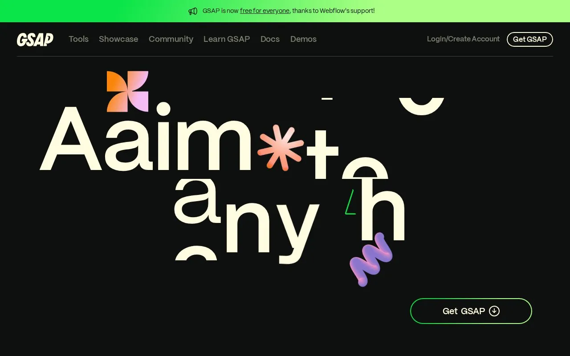Image resolution: width=570 pixels, height=356 pixels.
Task: Open the Learn GSAP menu
Action: (x=227, y=39)
